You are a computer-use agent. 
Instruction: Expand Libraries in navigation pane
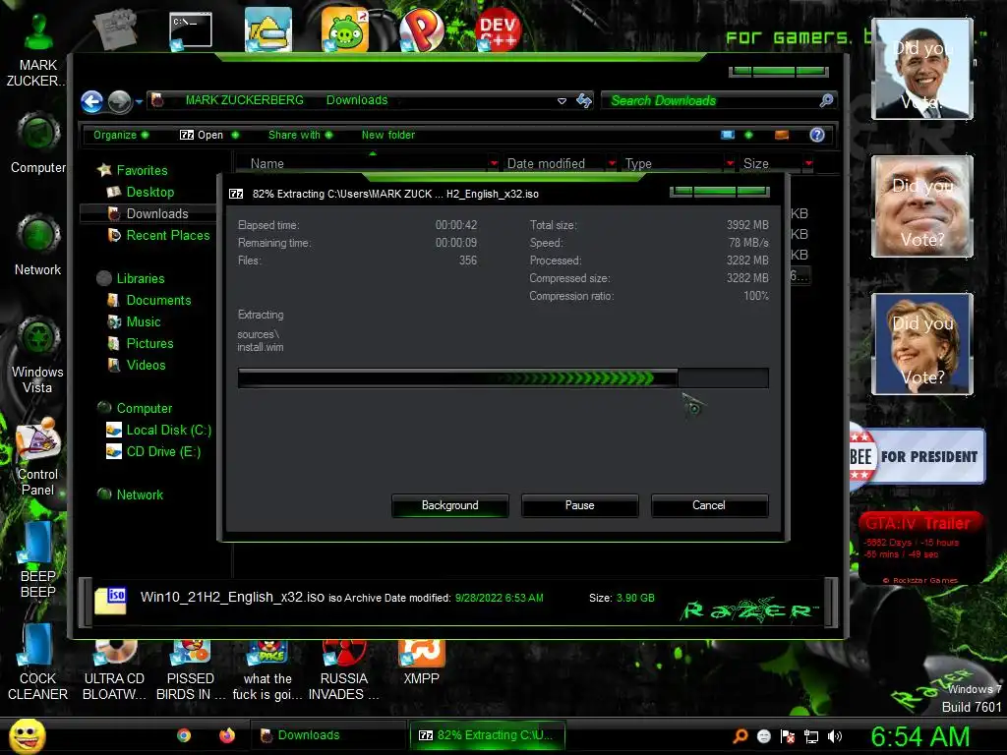[140, 278]
